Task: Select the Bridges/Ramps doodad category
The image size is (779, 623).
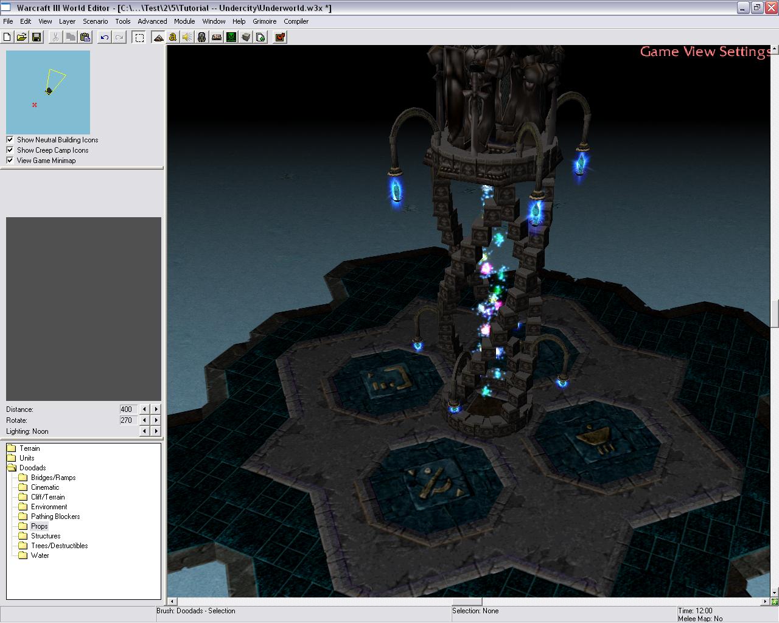Action: pyautogui.click(x=54, y=478)
